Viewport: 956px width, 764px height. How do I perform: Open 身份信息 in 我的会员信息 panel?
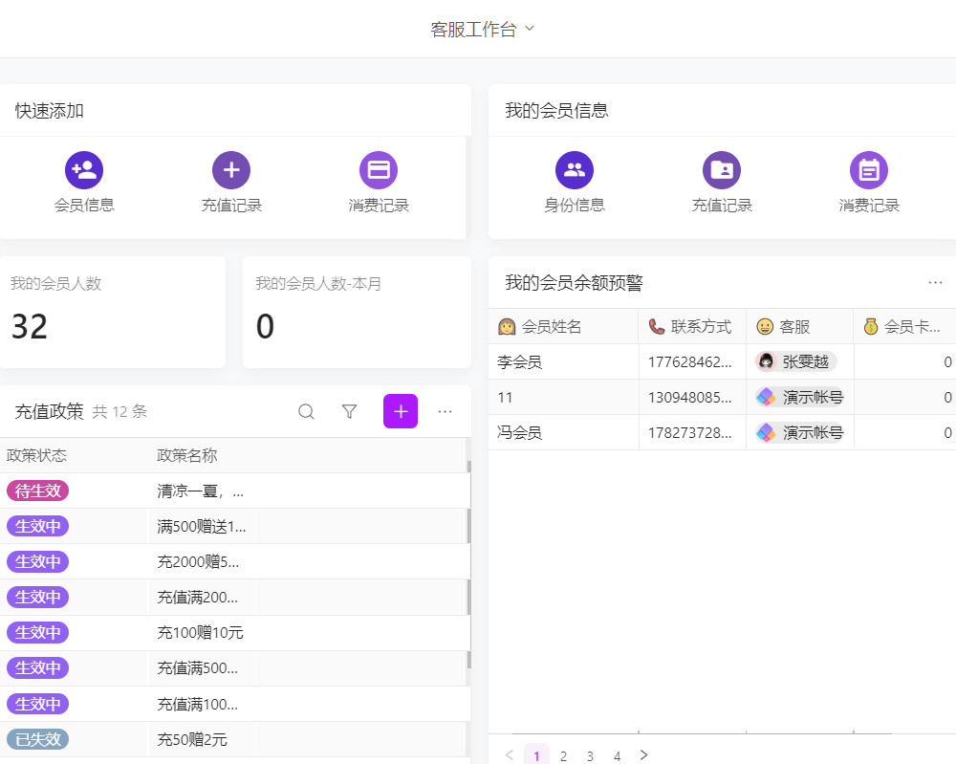(x=575, y=169)
